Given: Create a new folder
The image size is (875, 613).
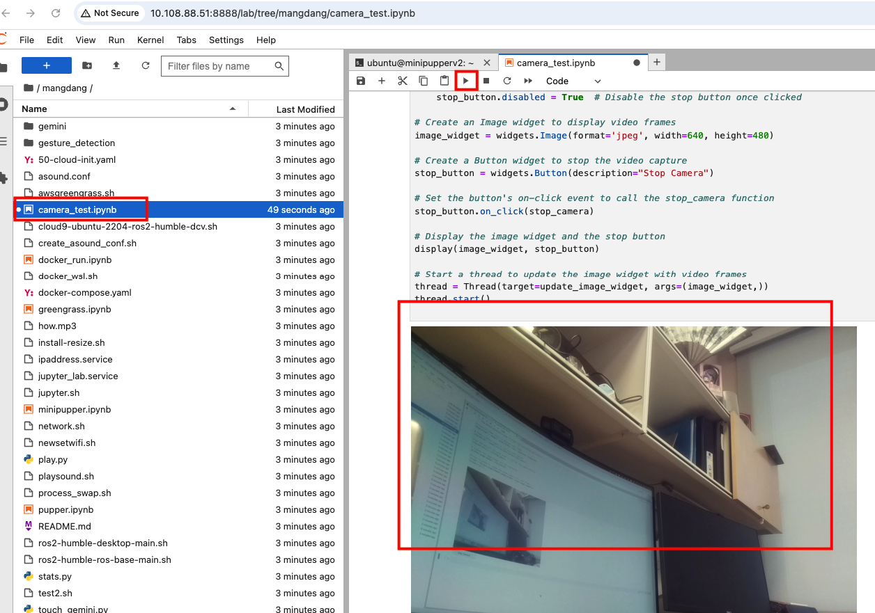Looking at the screenshot, I should (x=87, y=65).
